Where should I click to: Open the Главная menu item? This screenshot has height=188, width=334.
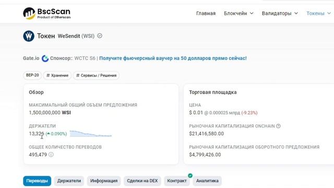click(x=206, y=13)
